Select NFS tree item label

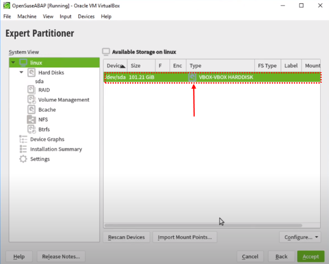pos(43,119)
